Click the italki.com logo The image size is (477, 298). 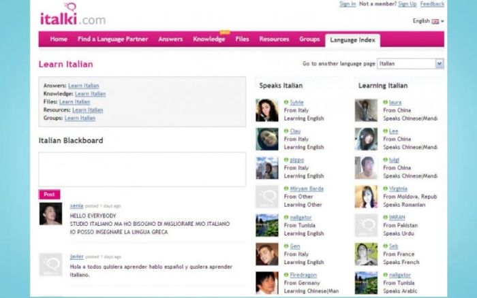(x=73, y=14)
